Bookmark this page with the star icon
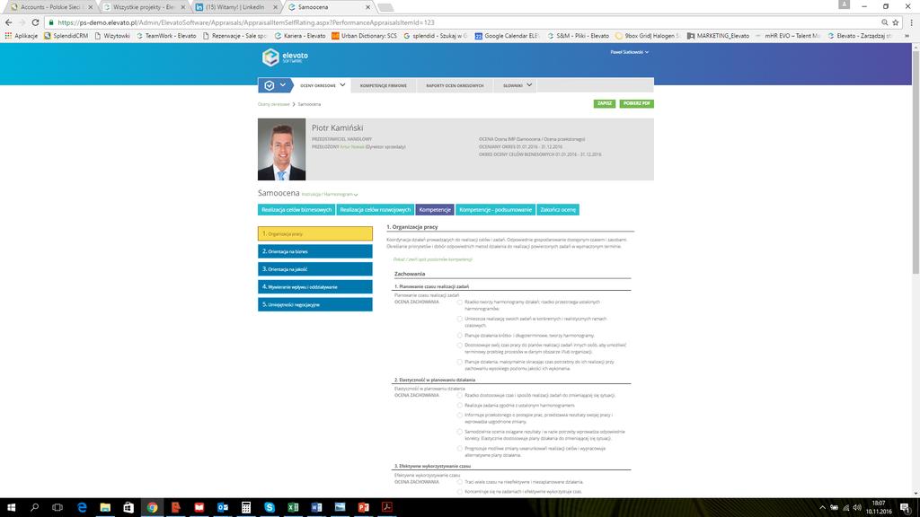Viewport: 920px width, 517px height. [896, 22]
